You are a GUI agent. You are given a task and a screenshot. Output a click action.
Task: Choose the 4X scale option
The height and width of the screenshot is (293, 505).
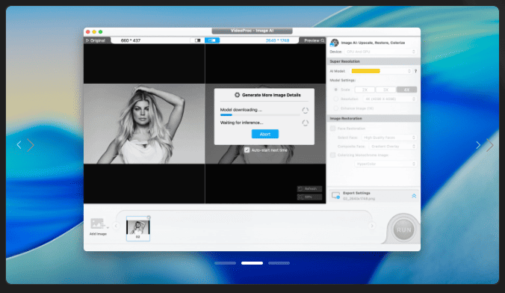pos(406,90)
